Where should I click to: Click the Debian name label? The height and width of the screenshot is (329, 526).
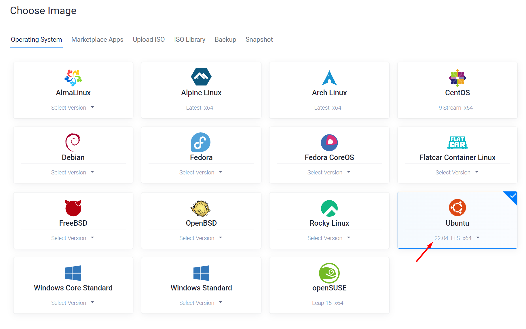tap(73, 157)
